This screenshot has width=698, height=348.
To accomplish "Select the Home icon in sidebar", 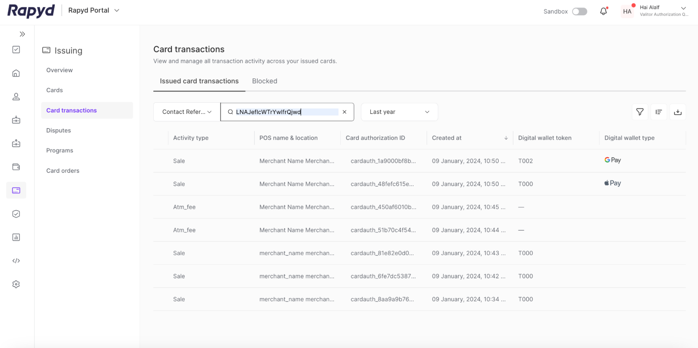I will (x=16, y=73).
